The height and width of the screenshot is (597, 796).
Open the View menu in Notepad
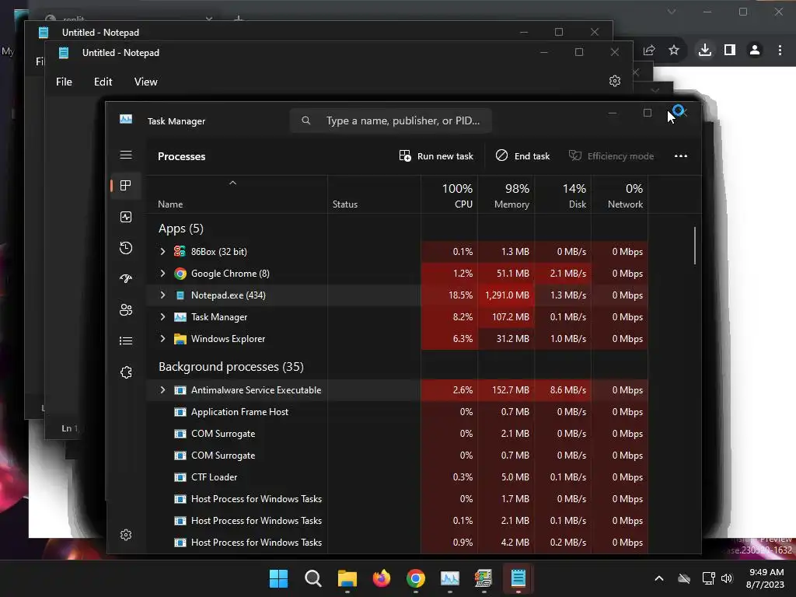(145, 82)
